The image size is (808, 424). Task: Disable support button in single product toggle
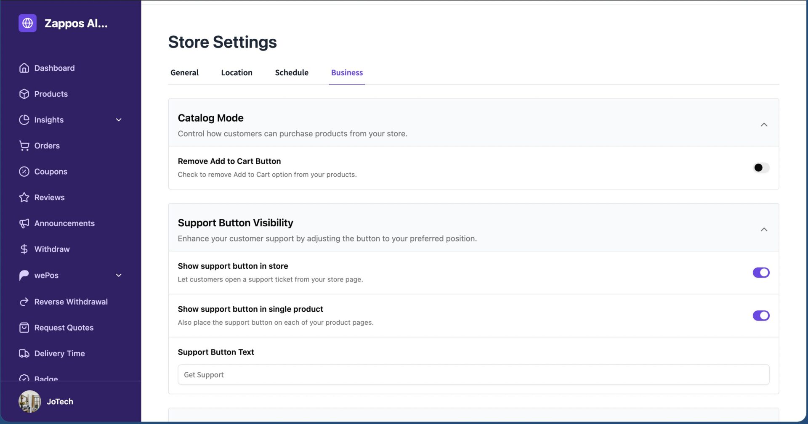761,315
